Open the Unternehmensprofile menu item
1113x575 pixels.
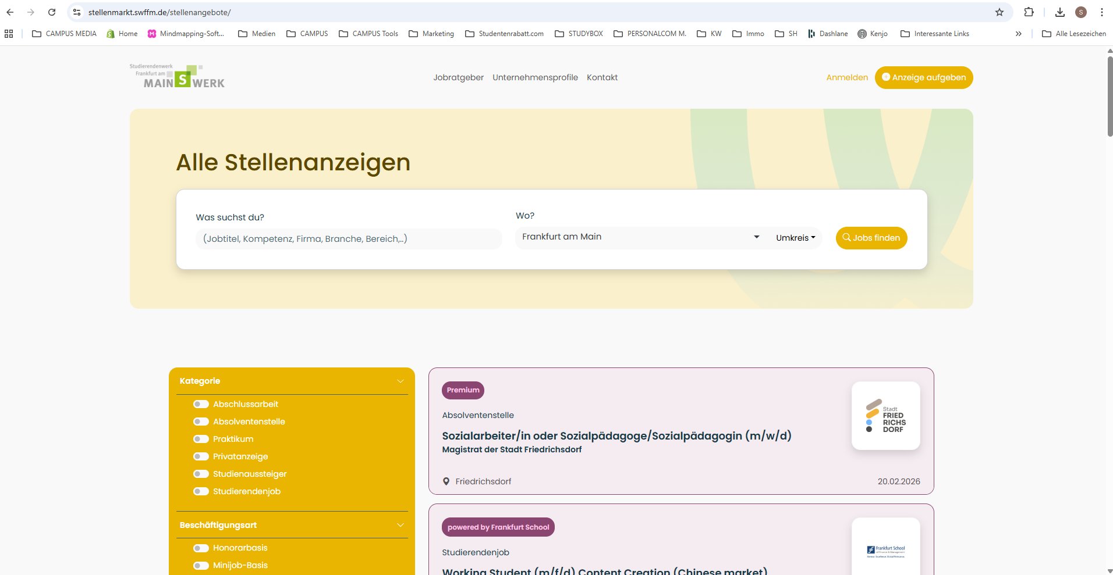(535, 77)
